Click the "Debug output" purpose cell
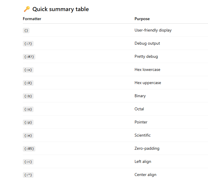 coord(147,43)
